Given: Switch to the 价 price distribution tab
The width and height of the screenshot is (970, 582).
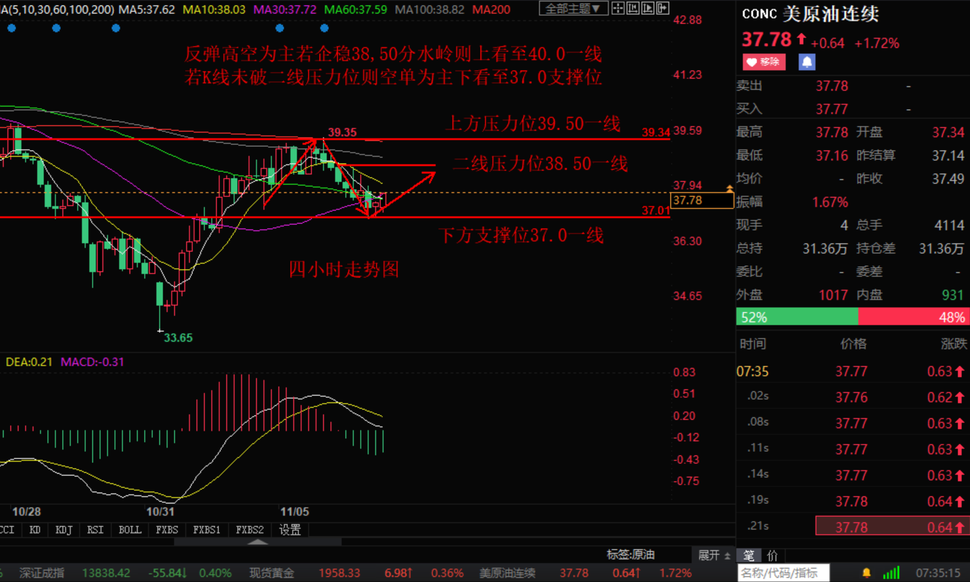Looking at the screenshot, I should (772, 555).
